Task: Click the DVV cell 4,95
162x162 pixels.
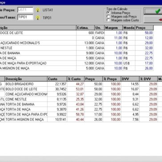Action: point(130,114)
